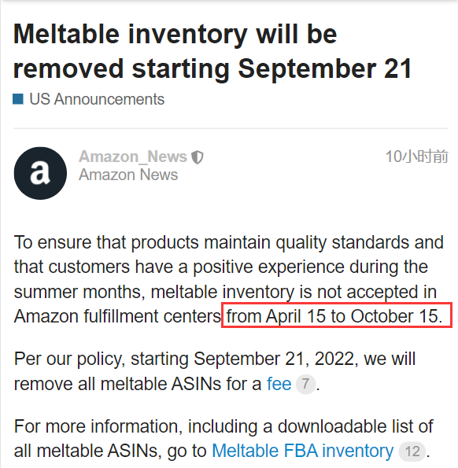
Task: Click the blue square category icon
Action: tap(18, 99)
